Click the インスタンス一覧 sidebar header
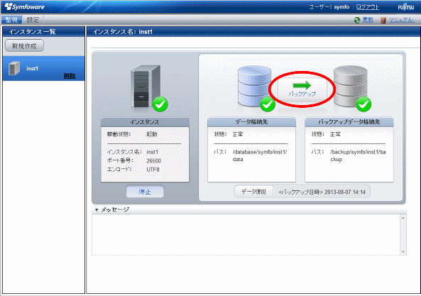Viewport: 421px width, 296px height. tap(43, 32)
